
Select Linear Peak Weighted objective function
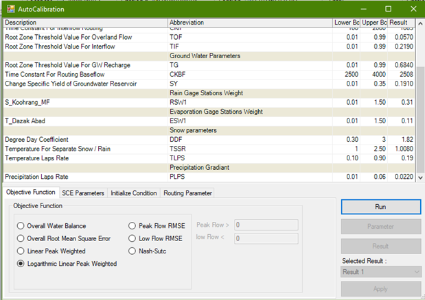21,251
